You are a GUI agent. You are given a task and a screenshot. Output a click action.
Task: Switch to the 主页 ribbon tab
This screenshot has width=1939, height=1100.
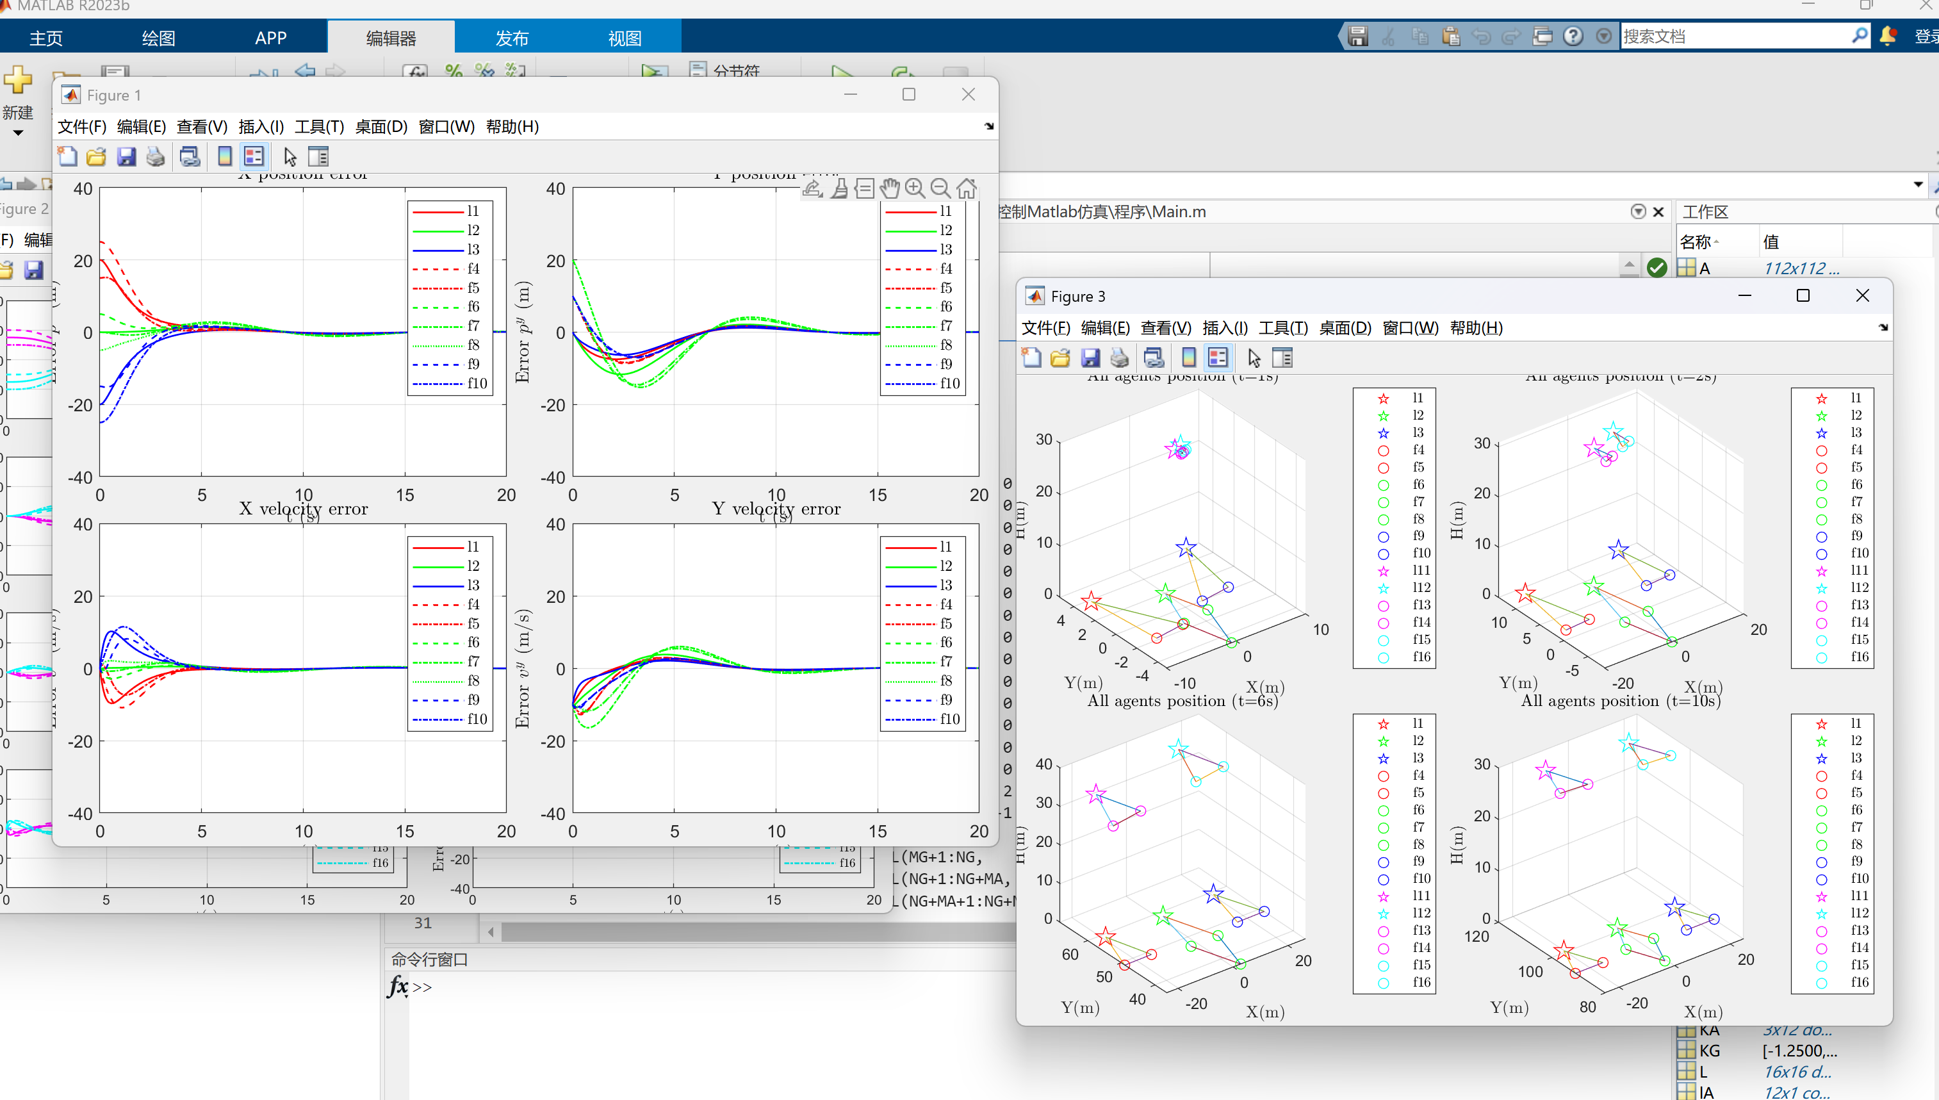pyautogui.click(x=46, y=38)
